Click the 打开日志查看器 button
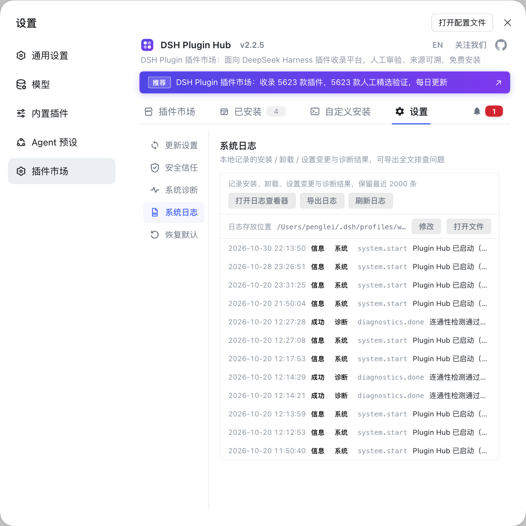This screenshot has width=526, height=526. click(262, 201)
